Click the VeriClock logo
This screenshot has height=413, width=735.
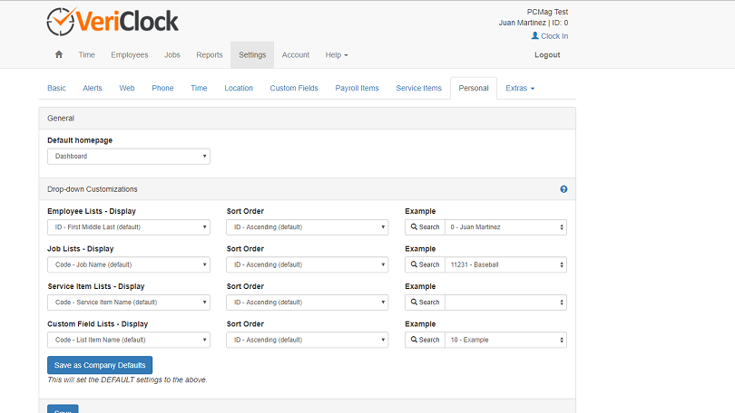pyautogui.click(x=113, y=22)
